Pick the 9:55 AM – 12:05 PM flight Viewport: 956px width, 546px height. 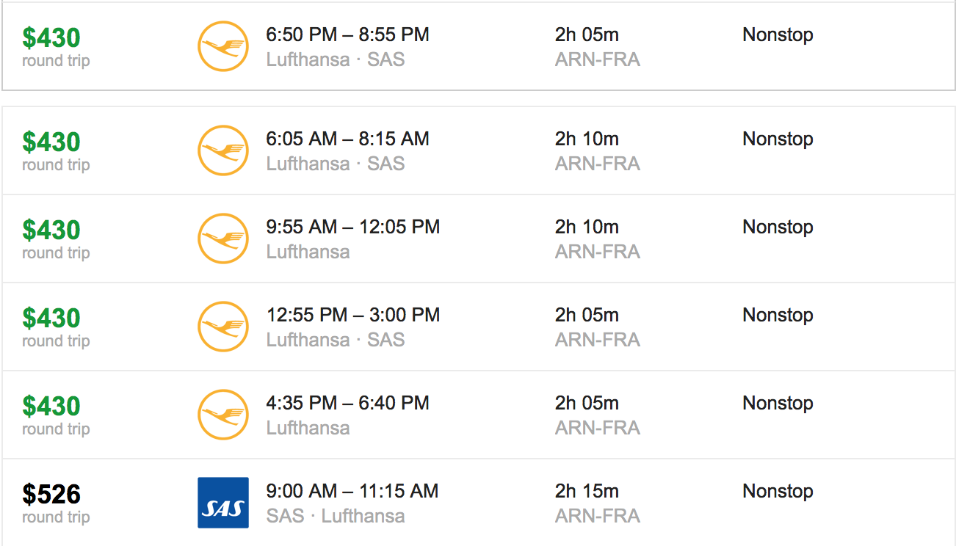[x=479, y=239]
